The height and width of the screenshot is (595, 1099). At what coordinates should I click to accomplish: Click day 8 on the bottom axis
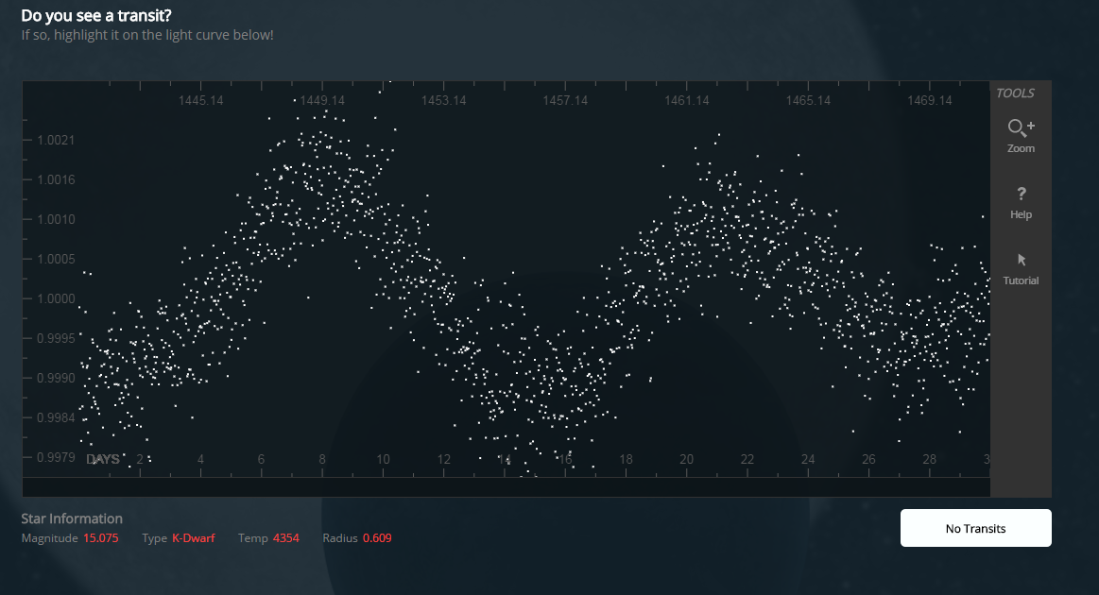[x=322, y=459]
